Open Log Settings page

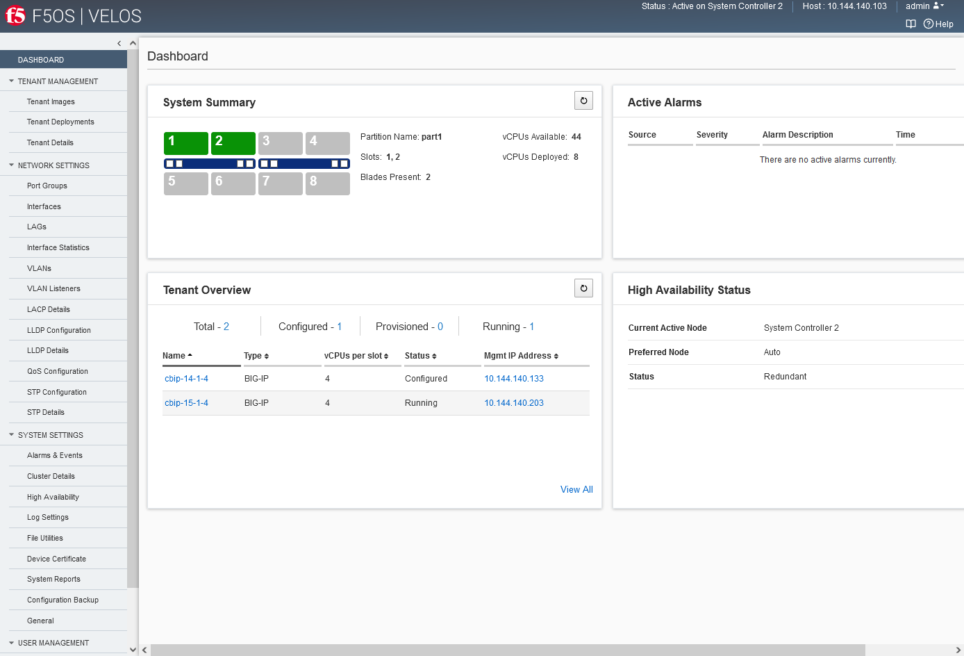point(48,517)
